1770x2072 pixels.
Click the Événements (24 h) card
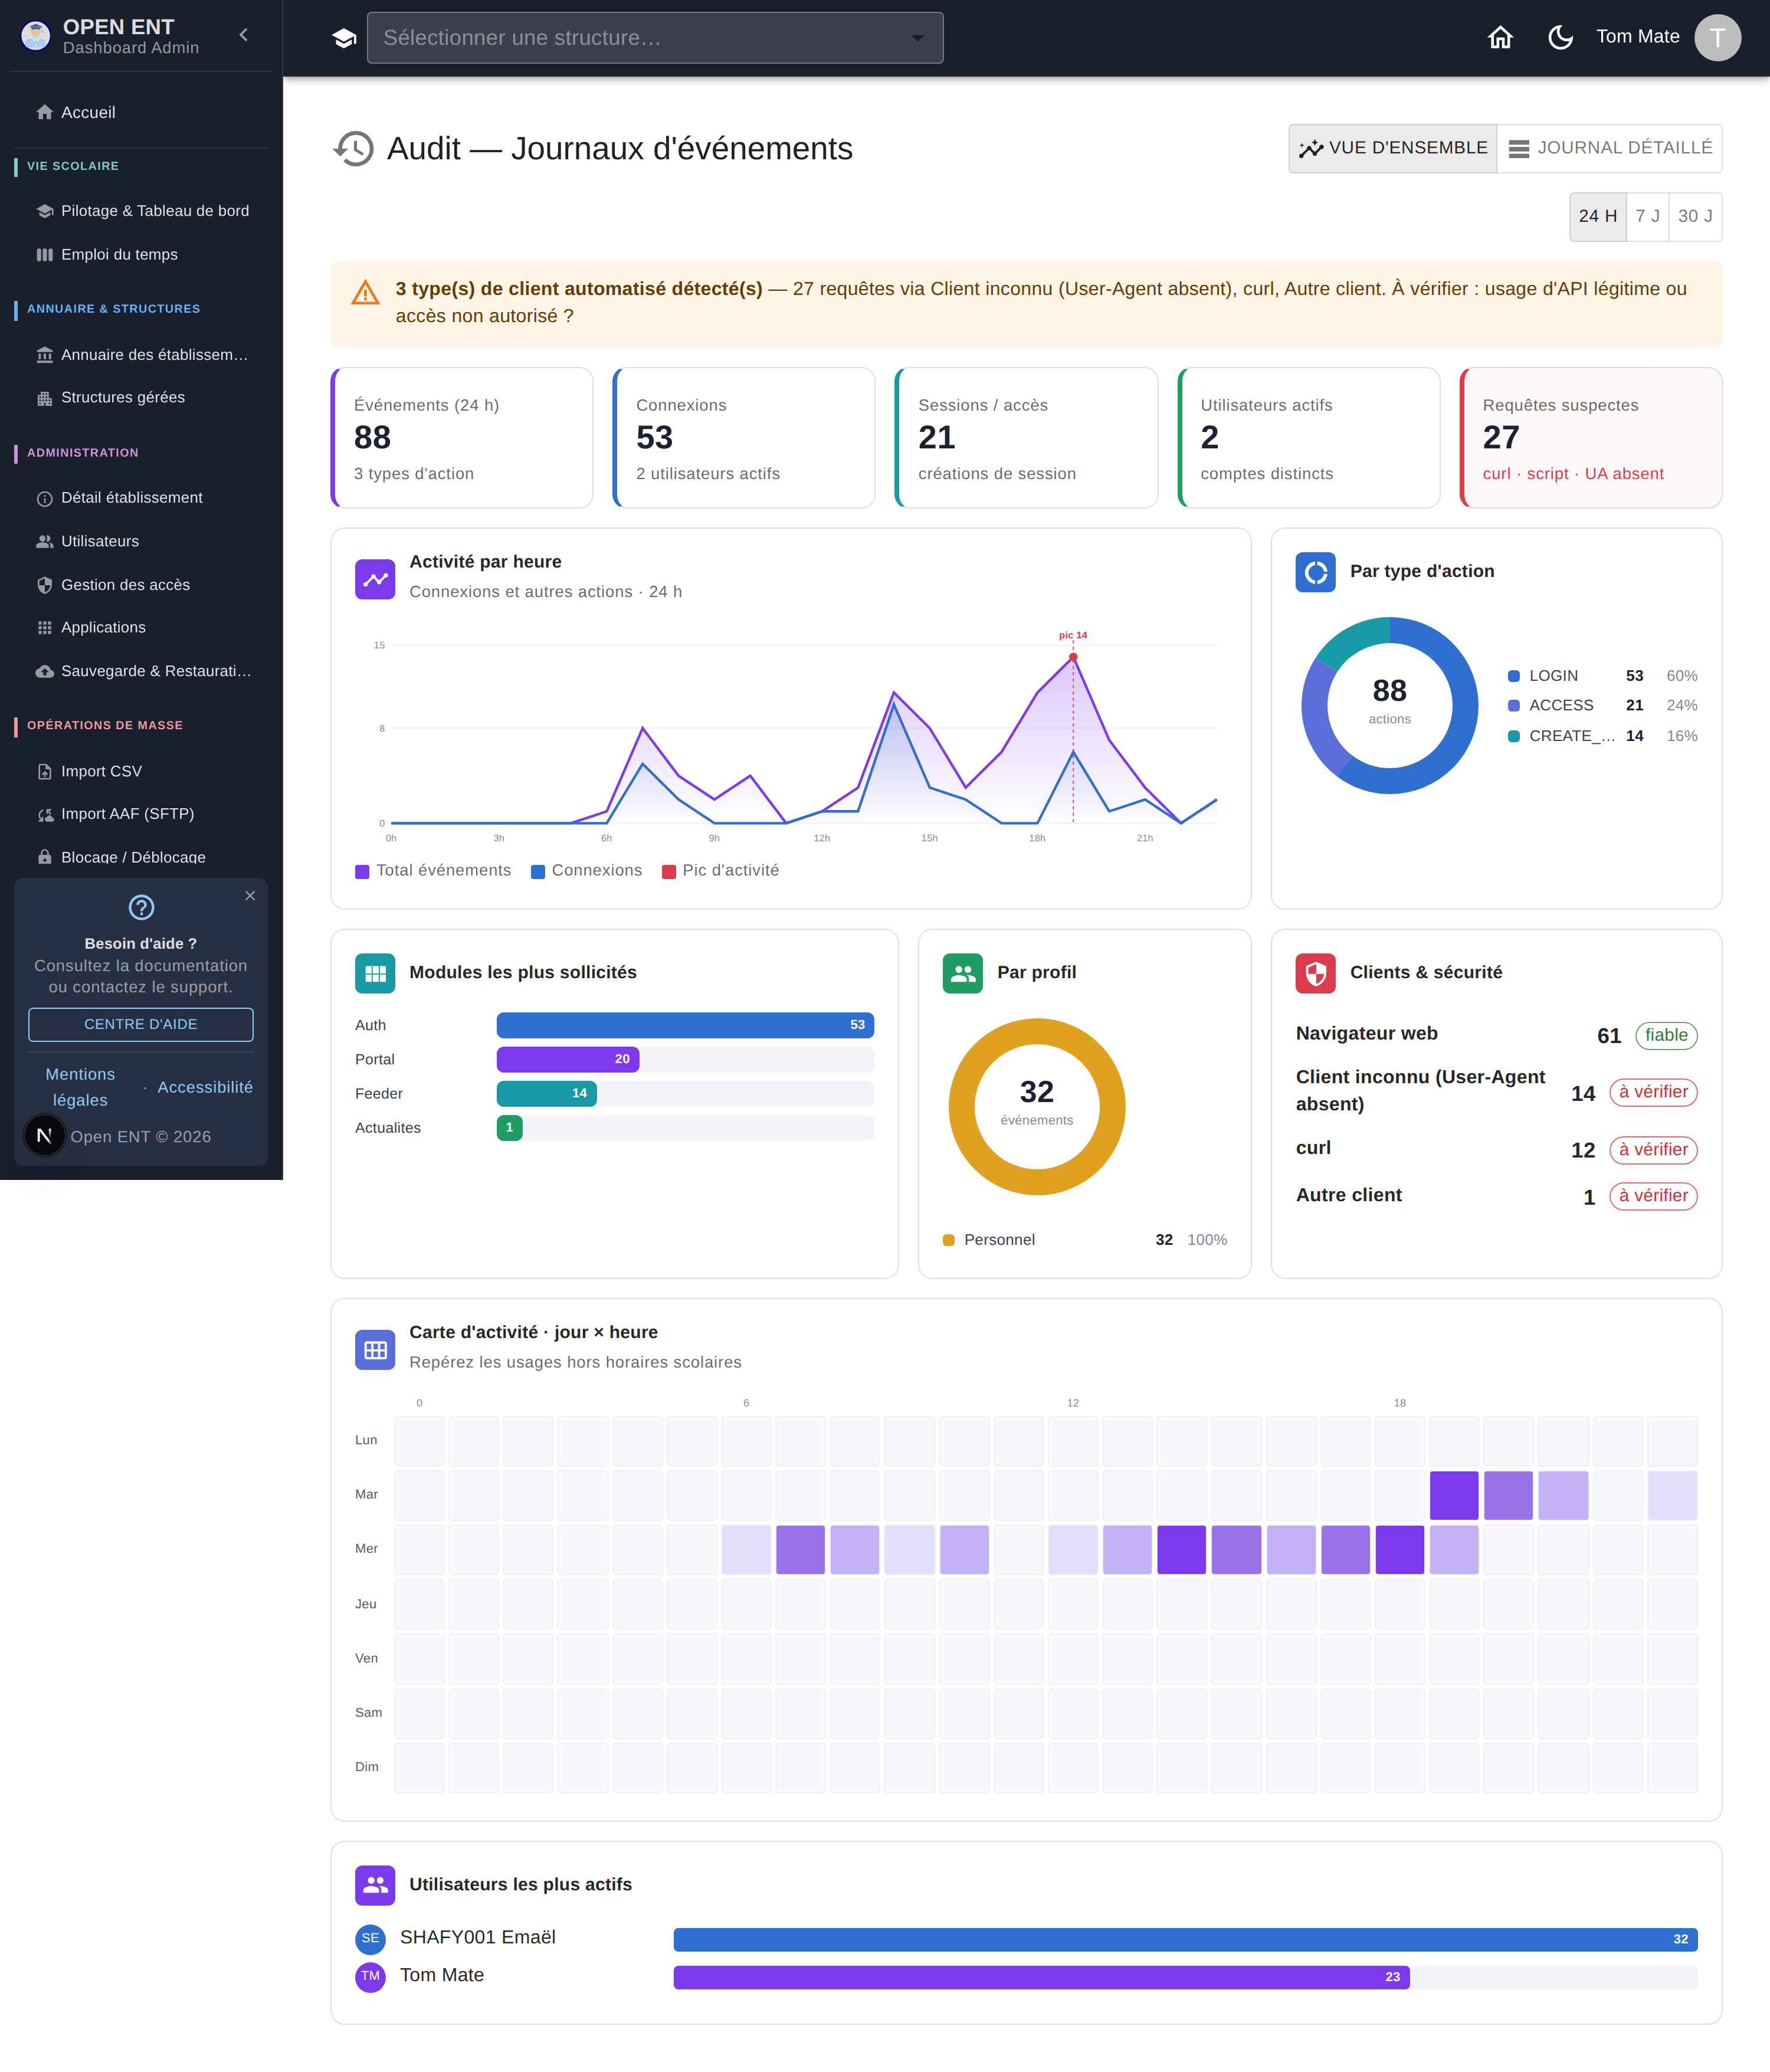tap(462, 438)
